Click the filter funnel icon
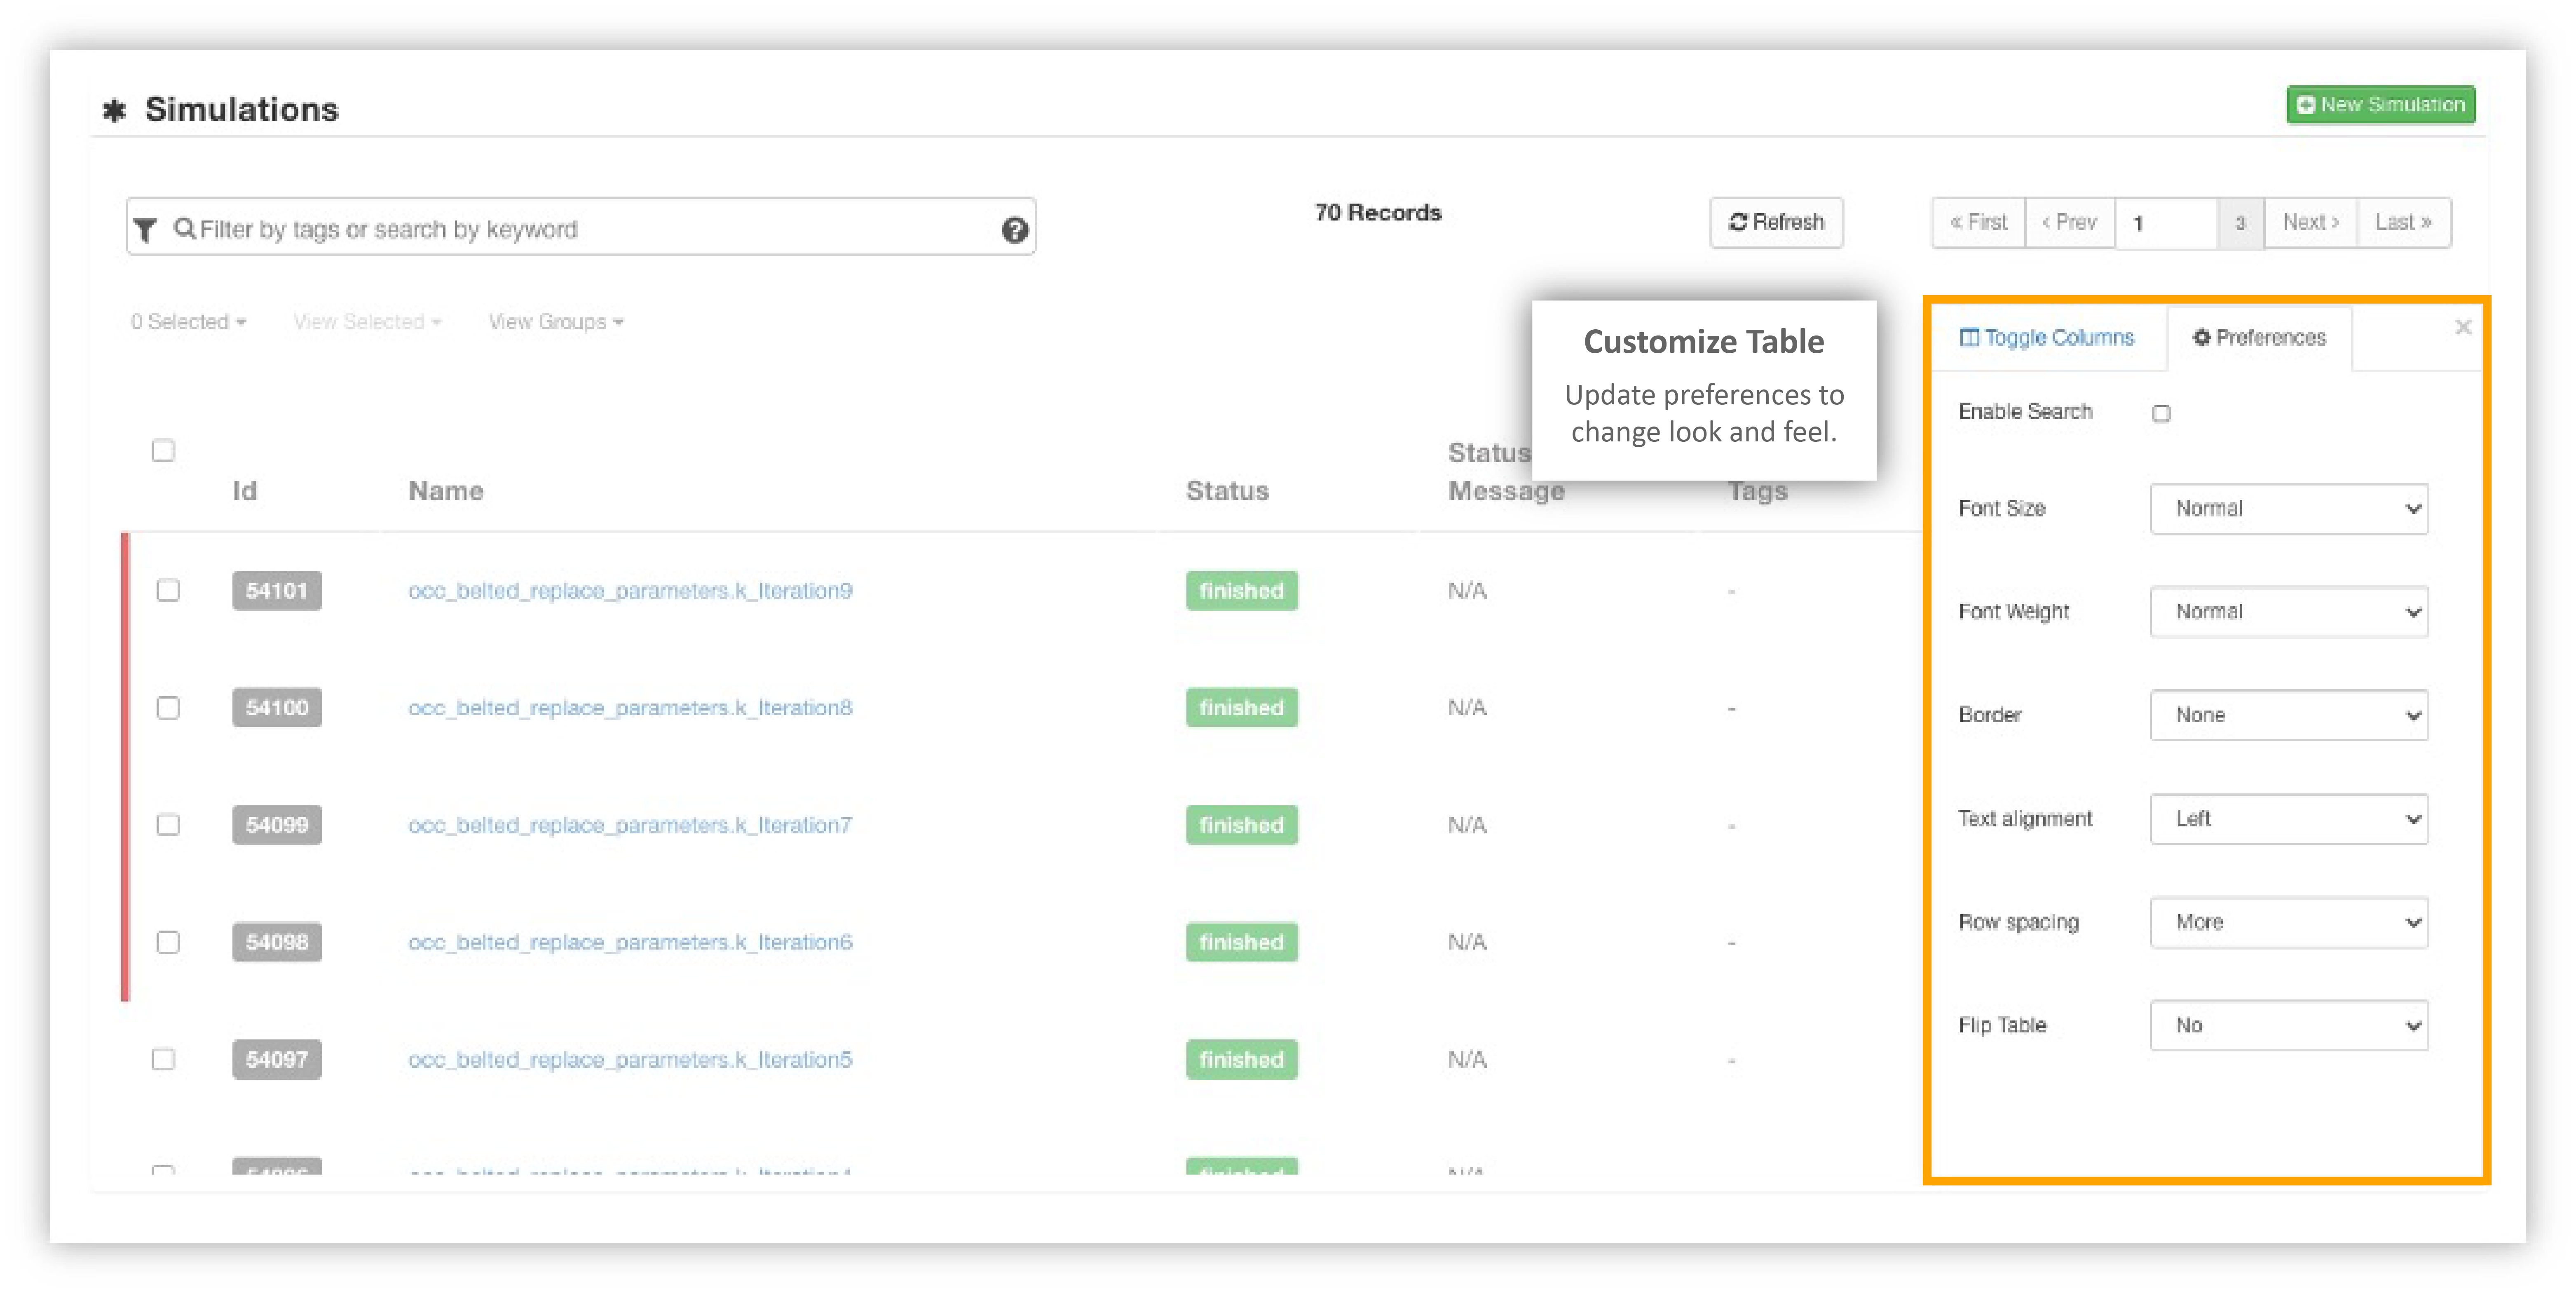This screenshot has height=1290, width=2576. pos(146,230)
